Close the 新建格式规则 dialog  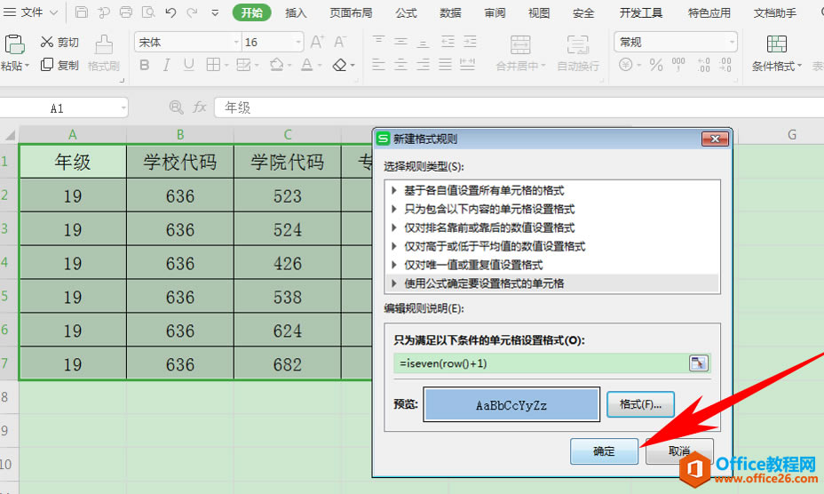715,139
